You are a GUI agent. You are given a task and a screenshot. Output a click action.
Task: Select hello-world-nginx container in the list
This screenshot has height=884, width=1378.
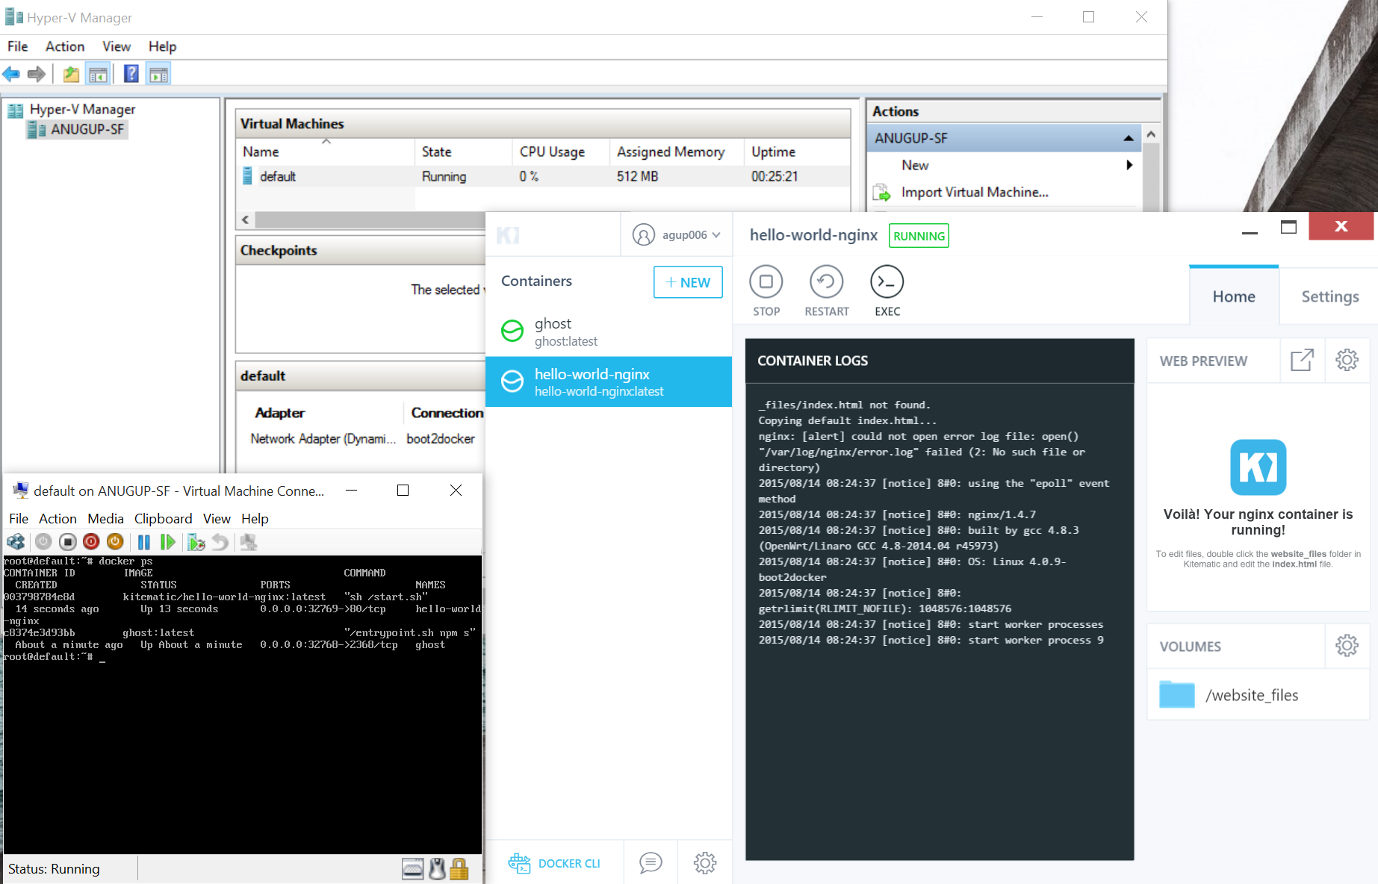click(x=609, y=382)
